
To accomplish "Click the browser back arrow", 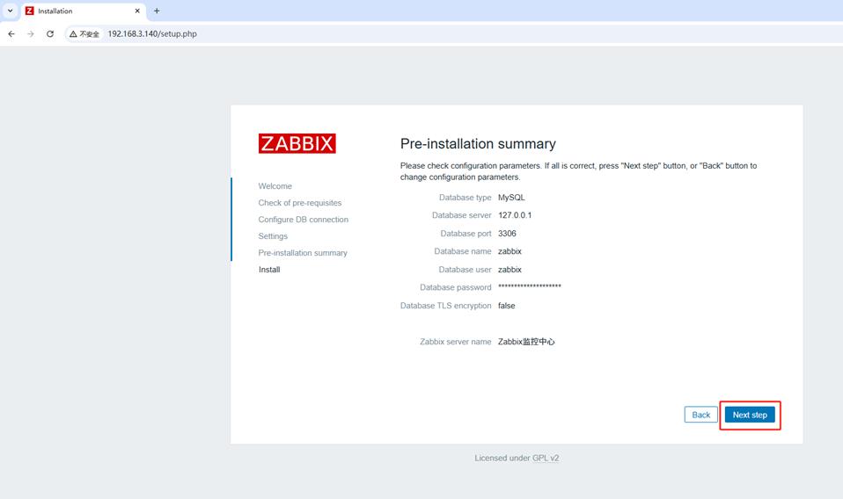I will tap(11, 33).
